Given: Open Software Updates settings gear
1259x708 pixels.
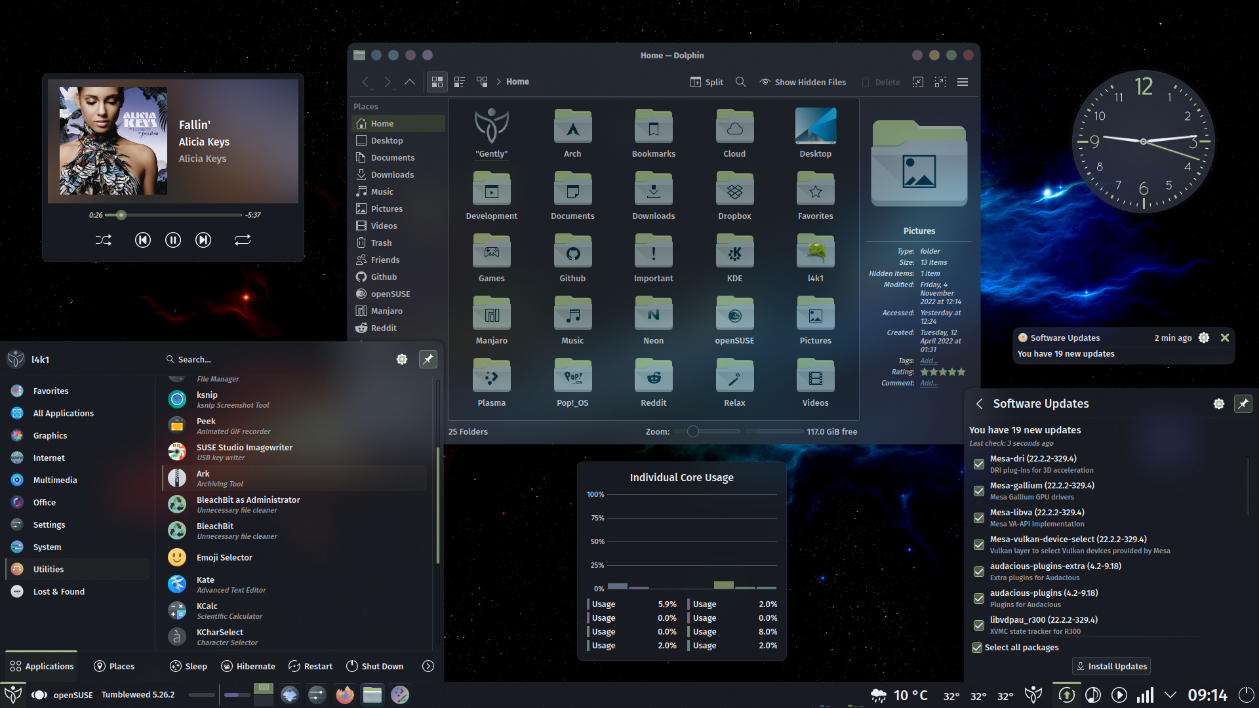Looking at the screenshot, I should click(1219, 404).
